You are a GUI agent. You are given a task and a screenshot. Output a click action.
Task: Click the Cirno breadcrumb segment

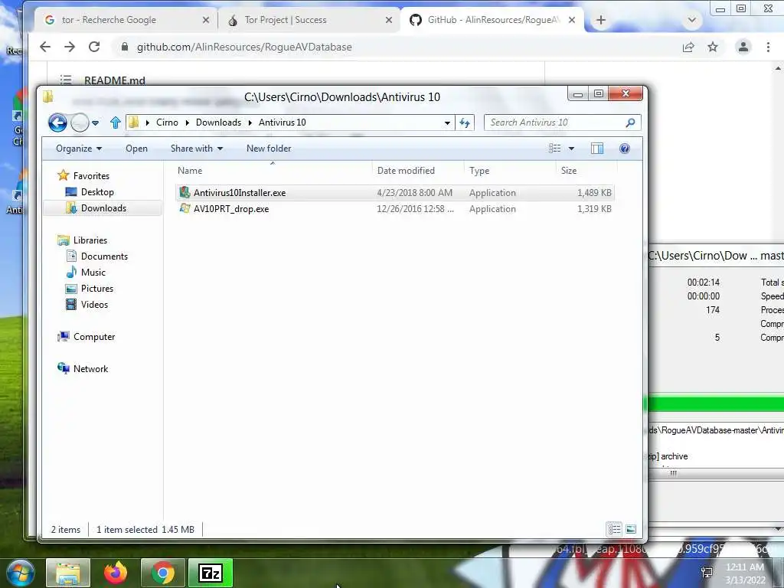[167, 122]
